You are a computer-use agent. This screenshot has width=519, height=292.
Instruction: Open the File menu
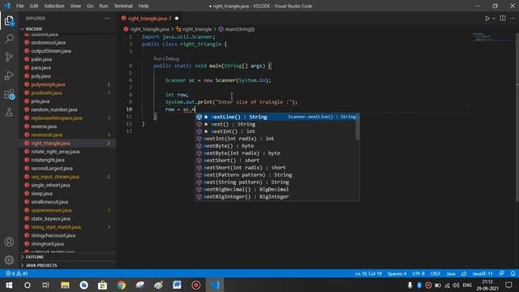[19, 6]
